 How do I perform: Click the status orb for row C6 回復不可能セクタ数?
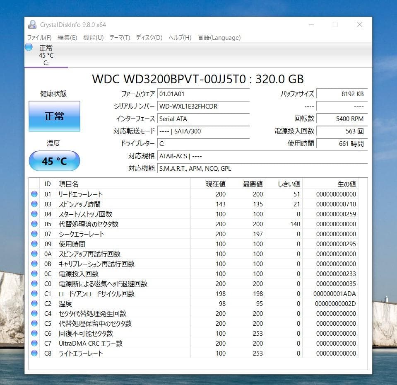(34, 333)
